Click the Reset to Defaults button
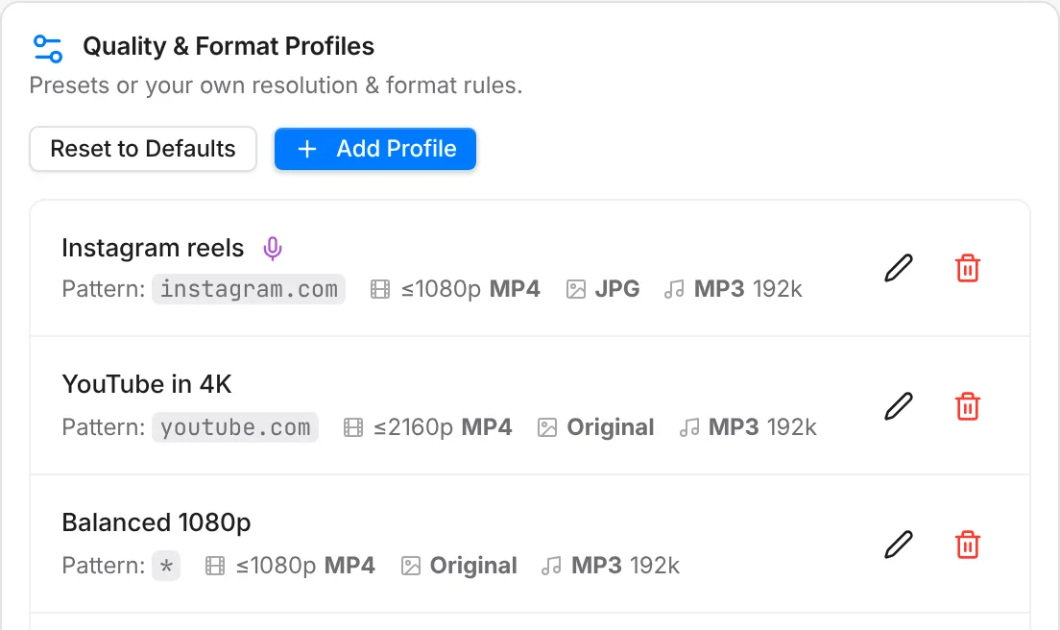This screenshot has width=1060, height=630. (x=143, y=149)
